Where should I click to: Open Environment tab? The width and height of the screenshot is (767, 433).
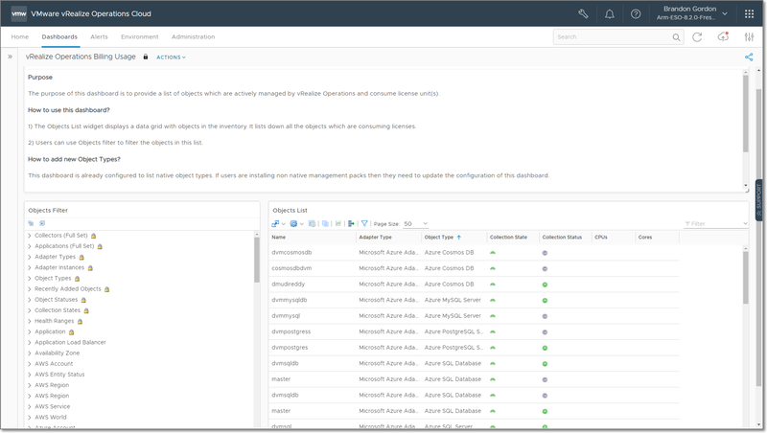tap(140, 36)
